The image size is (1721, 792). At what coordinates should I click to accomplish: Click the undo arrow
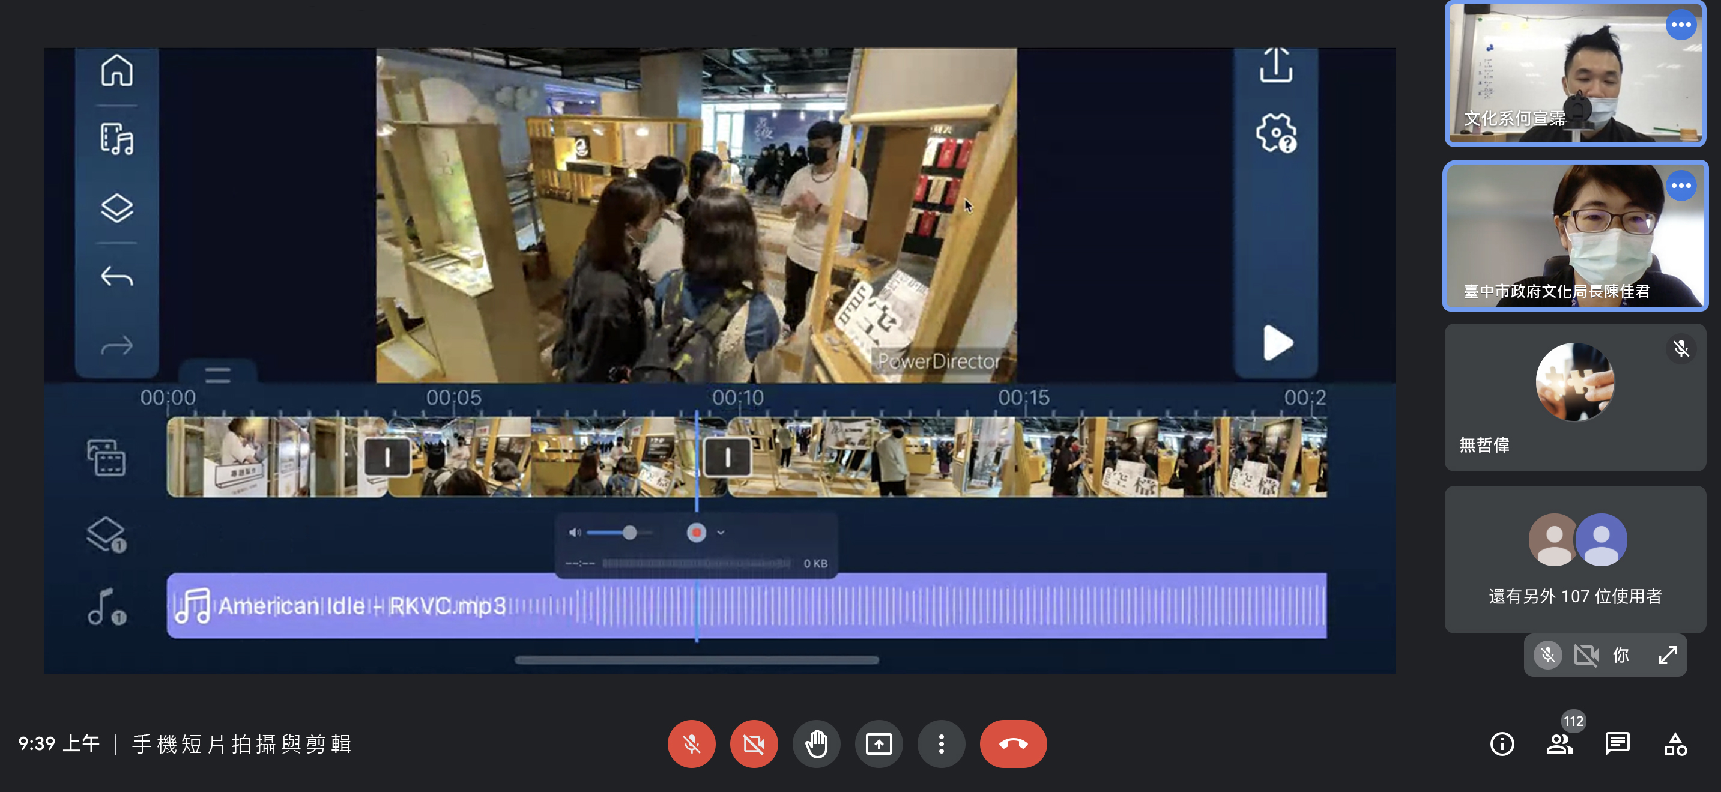(x=117, y=276)
